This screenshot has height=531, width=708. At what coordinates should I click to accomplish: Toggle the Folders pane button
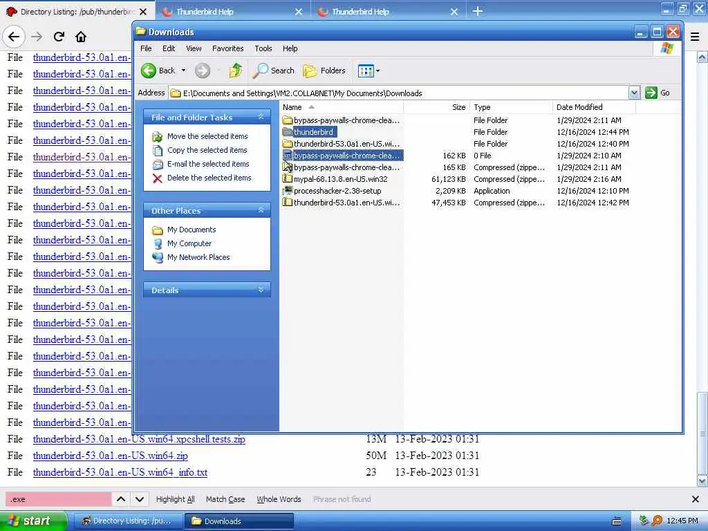[324, 71]
